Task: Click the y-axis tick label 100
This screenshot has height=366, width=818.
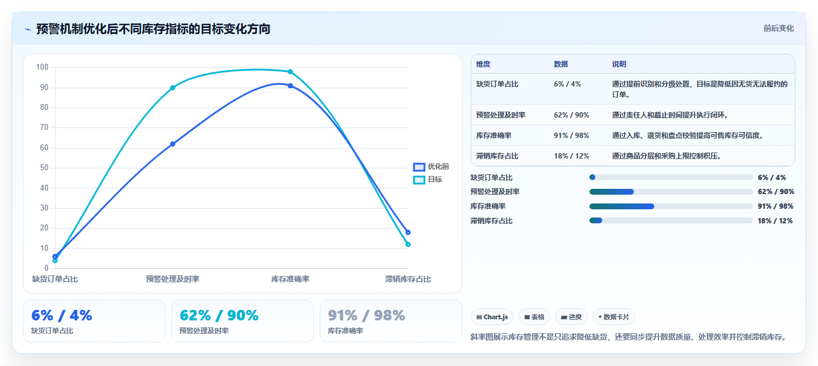Action: coord(42,67)
